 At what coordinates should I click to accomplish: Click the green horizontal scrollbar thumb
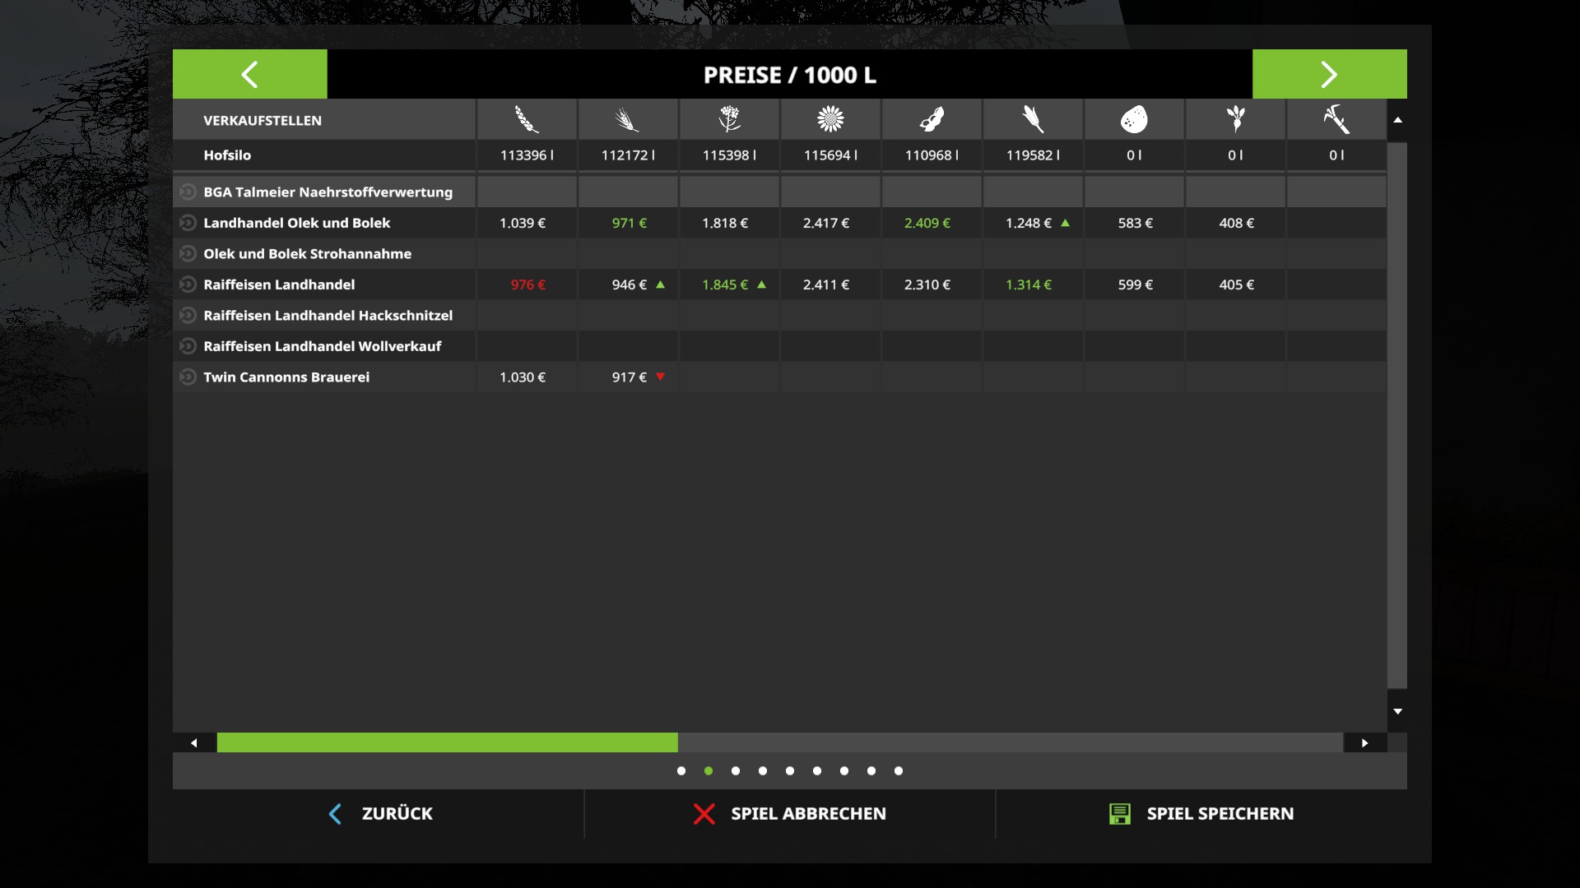click(447, 743)
